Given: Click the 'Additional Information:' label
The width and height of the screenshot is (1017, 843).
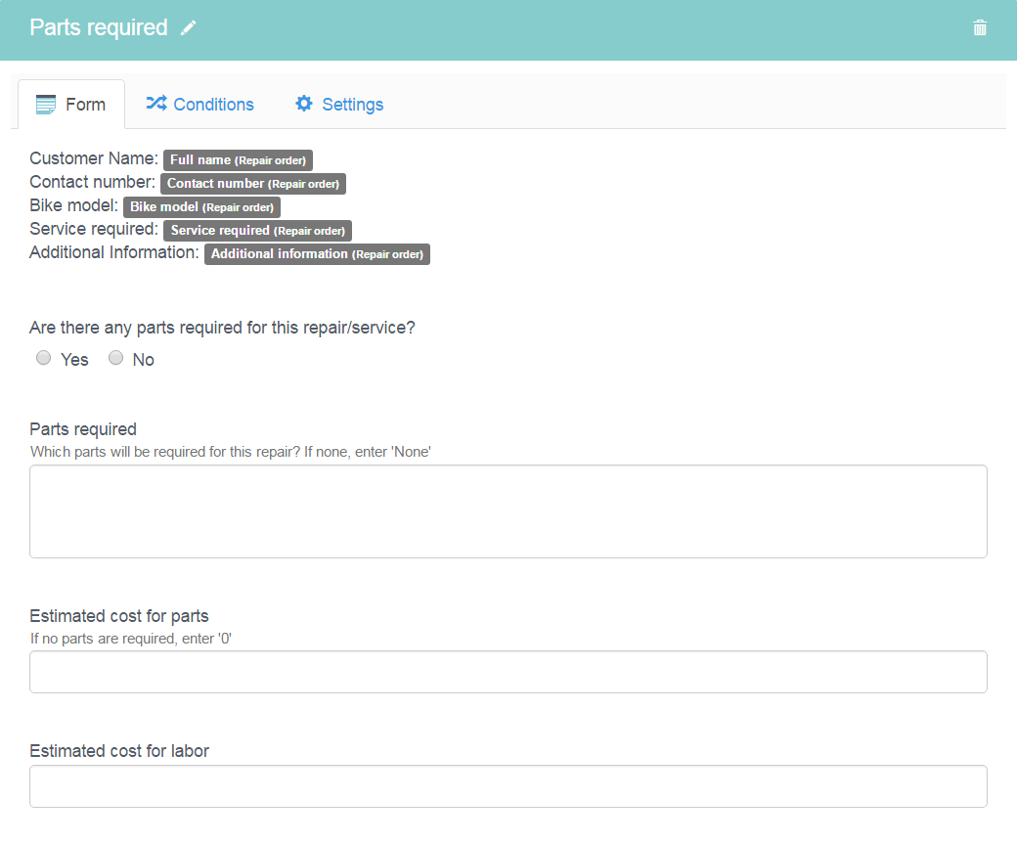Looking at the screenshot, I should pos(114,252).
